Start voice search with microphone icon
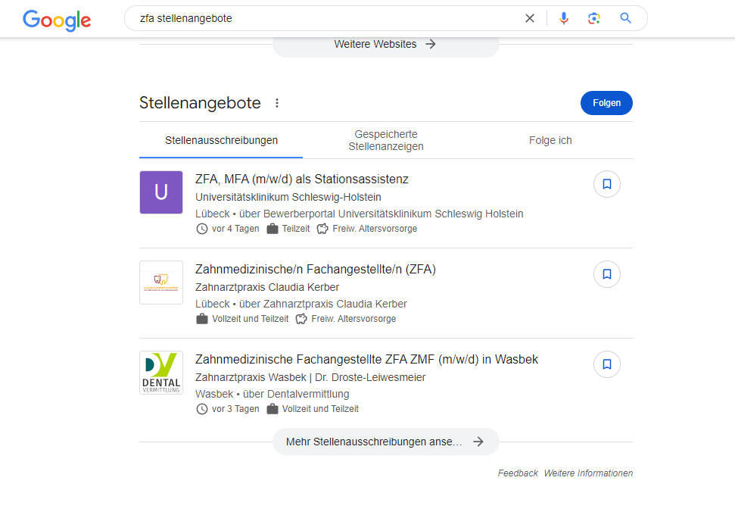Viewport: 735px width, 512px height. pyautogui.click(x=564, y=18)
